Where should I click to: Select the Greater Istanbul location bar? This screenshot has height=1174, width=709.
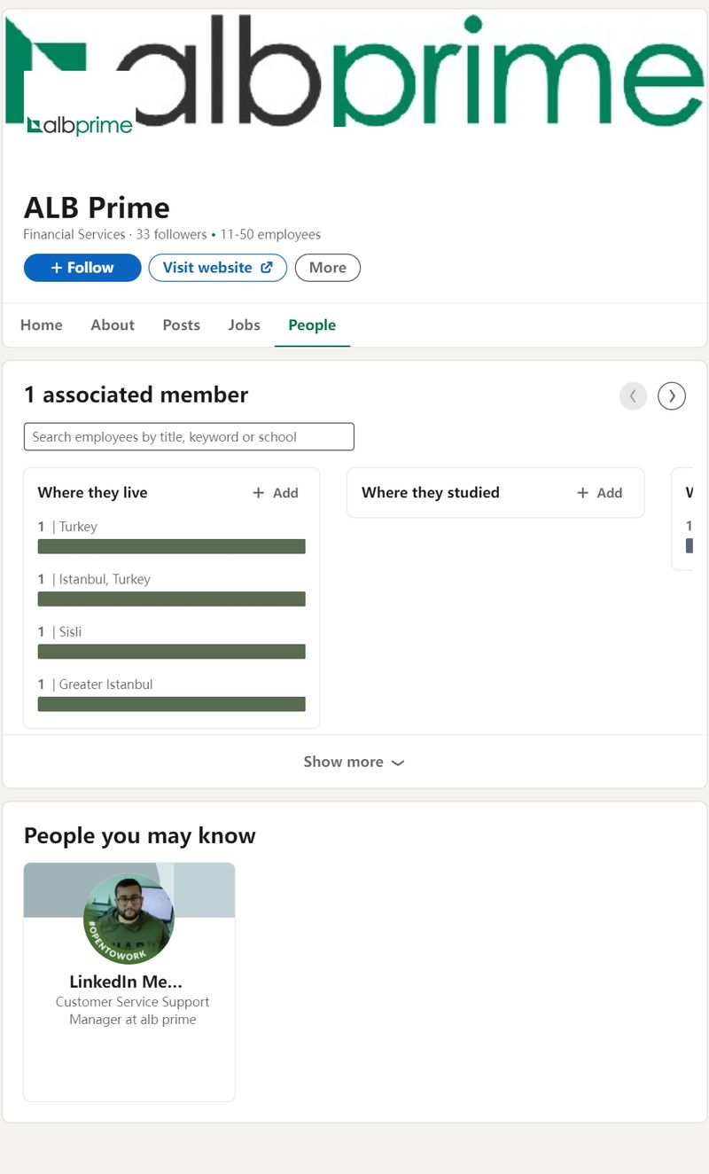click(172, 704)
